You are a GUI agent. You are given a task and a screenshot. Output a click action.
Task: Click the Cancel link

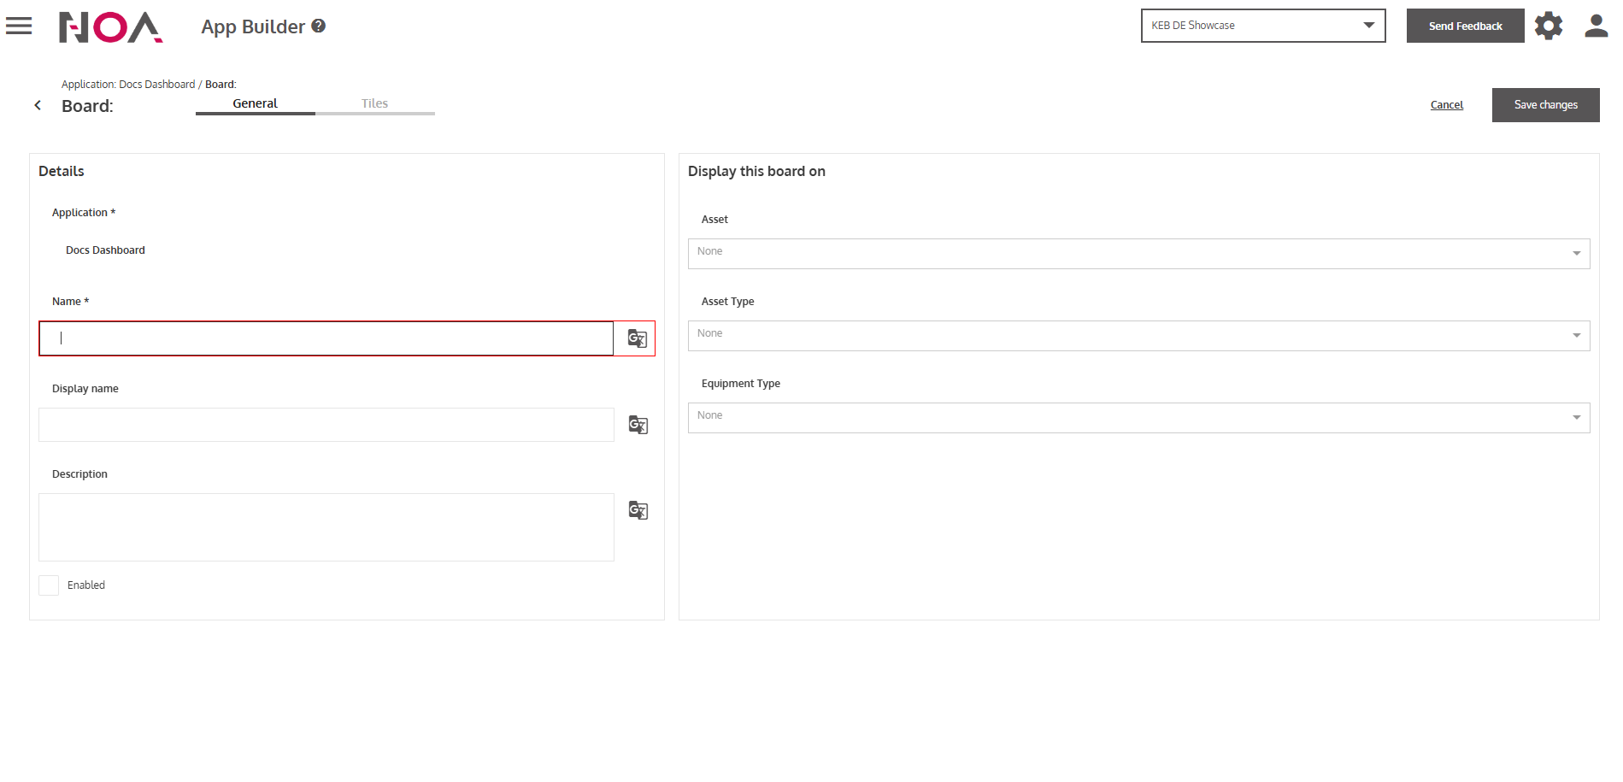[x=1446, y=105]
